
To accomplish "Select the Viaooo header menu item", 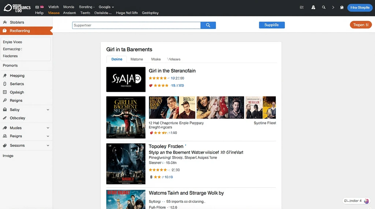I will [x=54, y=13].
